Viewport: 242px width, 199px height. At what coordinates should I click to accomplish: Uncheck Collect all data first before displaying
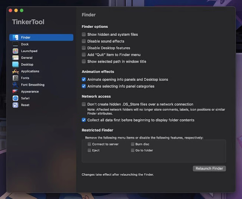tap(84, 120)
